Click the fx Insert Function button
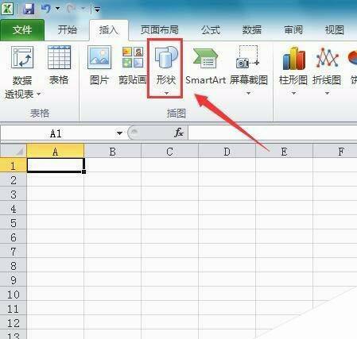Image resolution: width=357 pixels, height=339 pixels. click(x=179, y=133)
